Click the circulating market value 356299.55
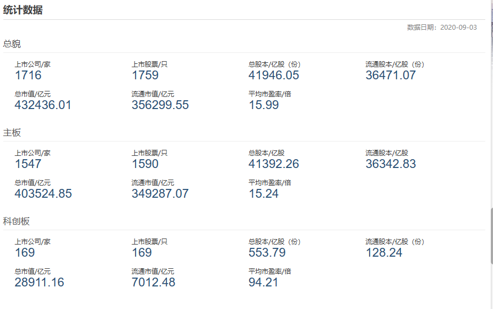 pos(160,105)
